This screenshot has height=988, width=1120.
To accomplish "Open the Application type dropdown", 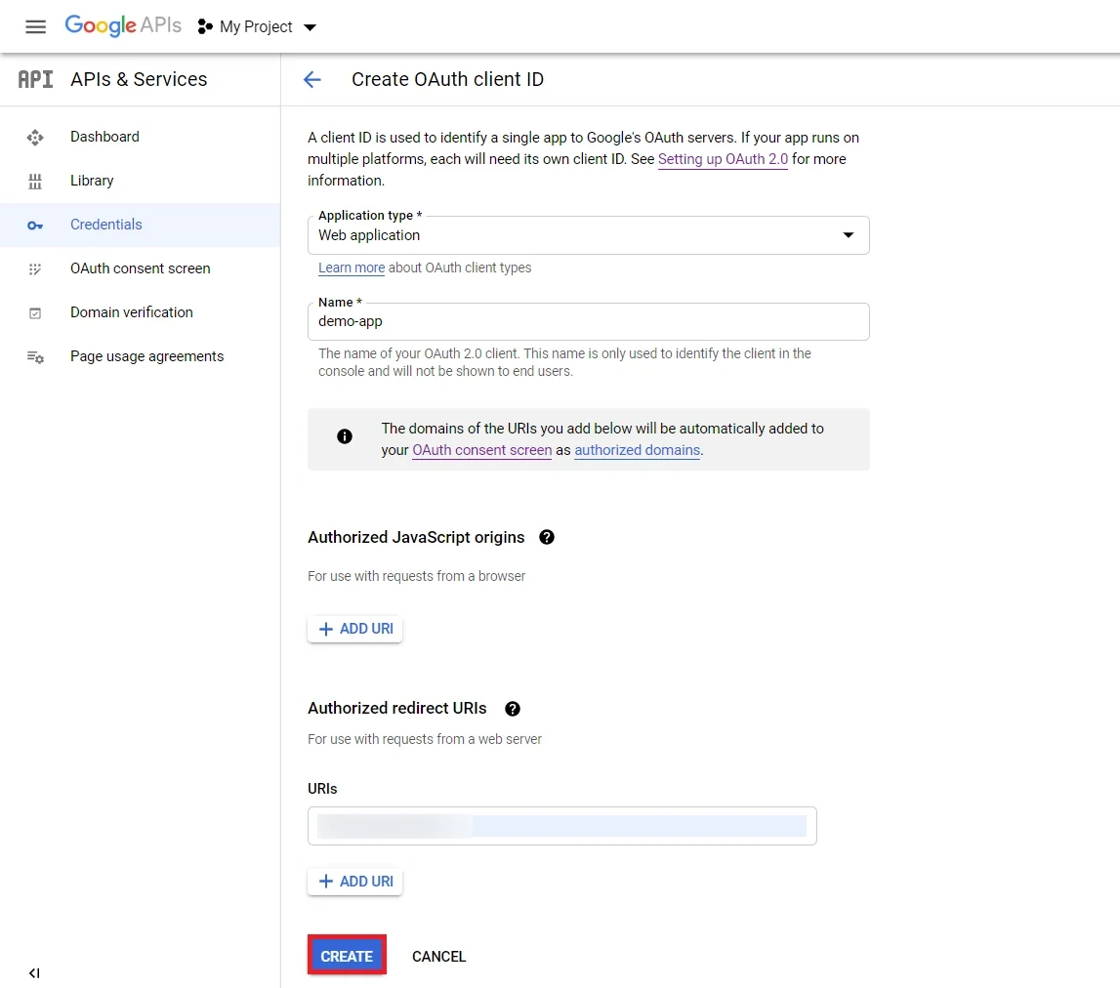I will [x=848, y=235].
